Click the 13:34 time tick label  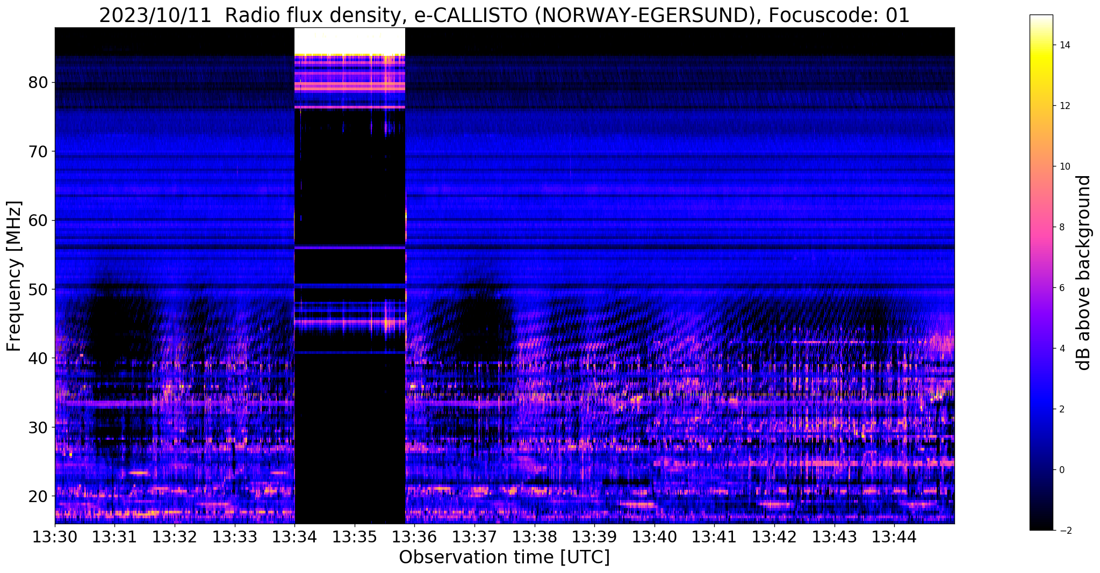tap(294, 536)
